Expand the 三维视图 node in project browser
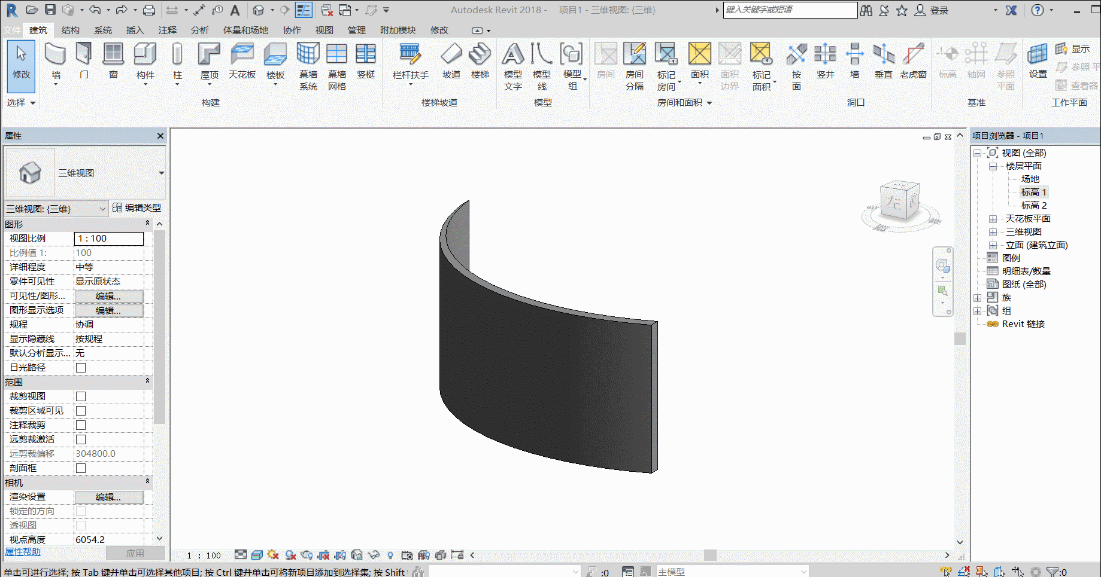Screen dimensions: 1101x577 tap(993, 232)
